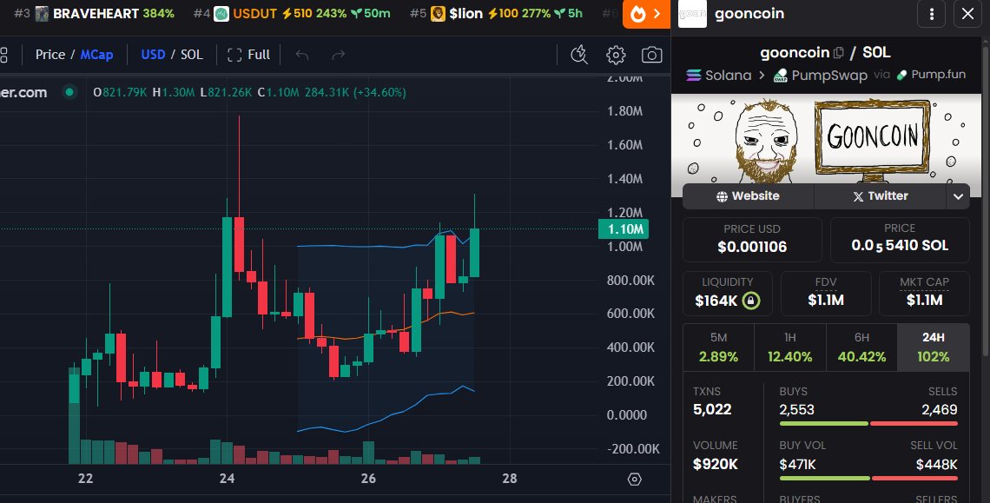Image resolution: width=990 pixels, height=503 pixels.
Task: Click the Solana chain label
Action: 728,76
